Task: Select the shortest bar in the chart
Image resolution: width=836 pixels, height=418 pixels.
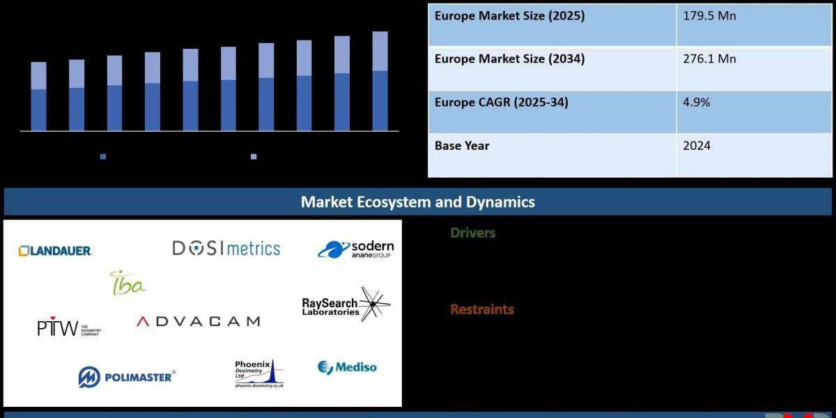Action: click(38, 96)
